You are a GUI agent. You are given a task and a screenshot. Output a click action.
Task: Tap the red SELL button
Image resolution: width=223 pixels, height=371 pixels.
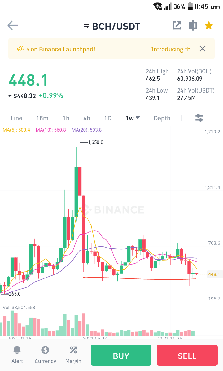187,355
